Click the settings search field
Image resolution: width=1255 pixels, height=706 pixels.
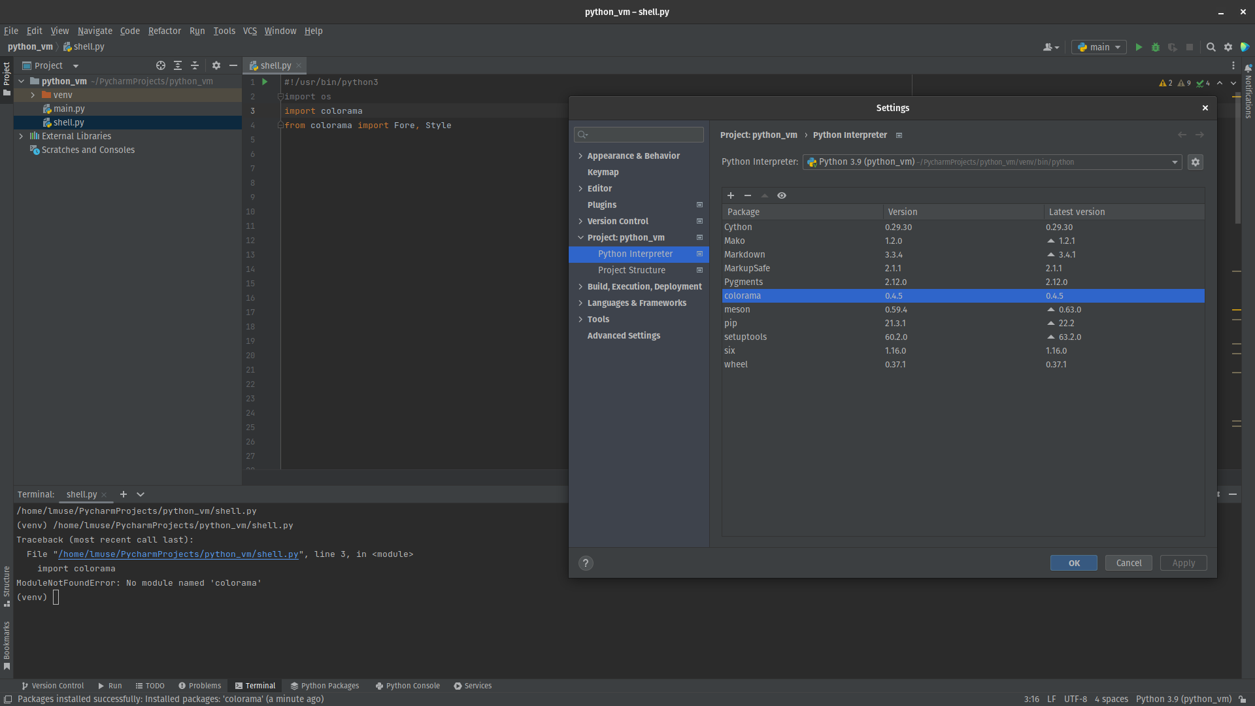(639, 135)
